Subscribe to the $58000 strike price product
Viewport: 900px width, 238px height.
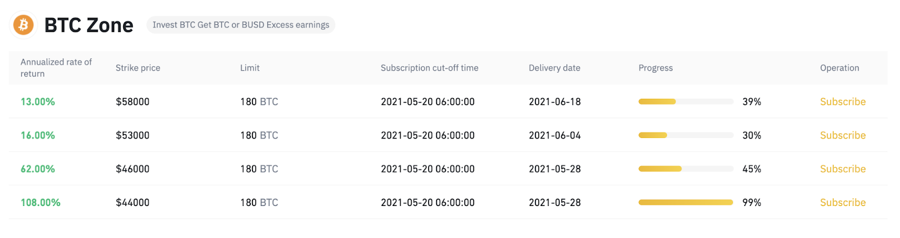[x=842, y=102]
